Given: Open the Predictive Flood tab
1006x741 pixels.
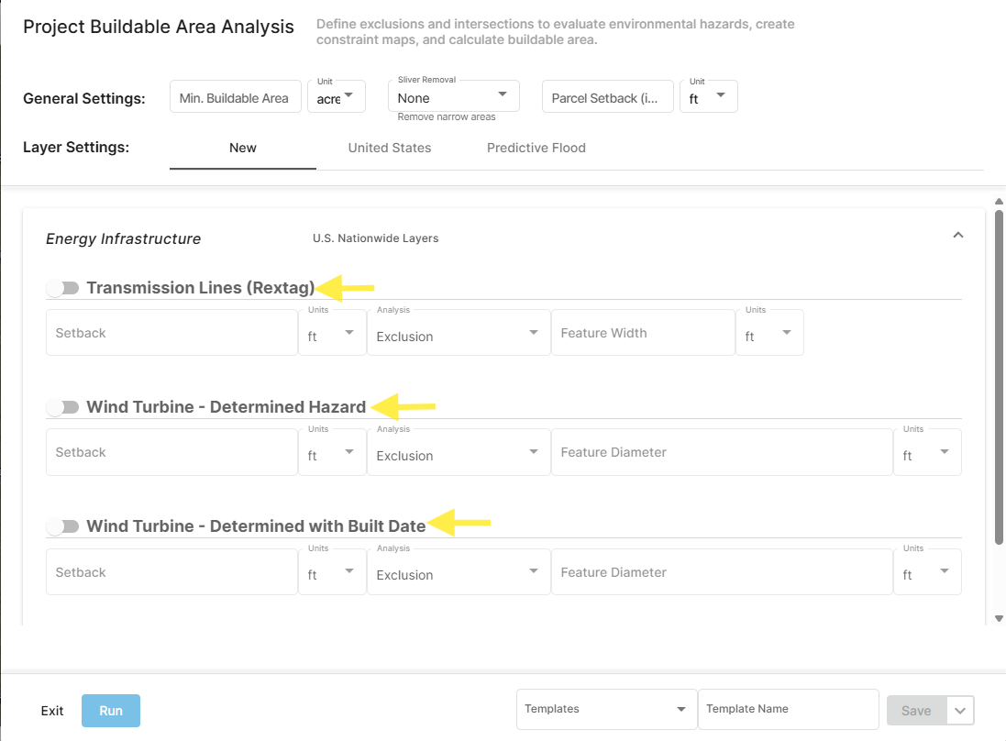Looking at the screenshot, I should (x=536, y=147).
